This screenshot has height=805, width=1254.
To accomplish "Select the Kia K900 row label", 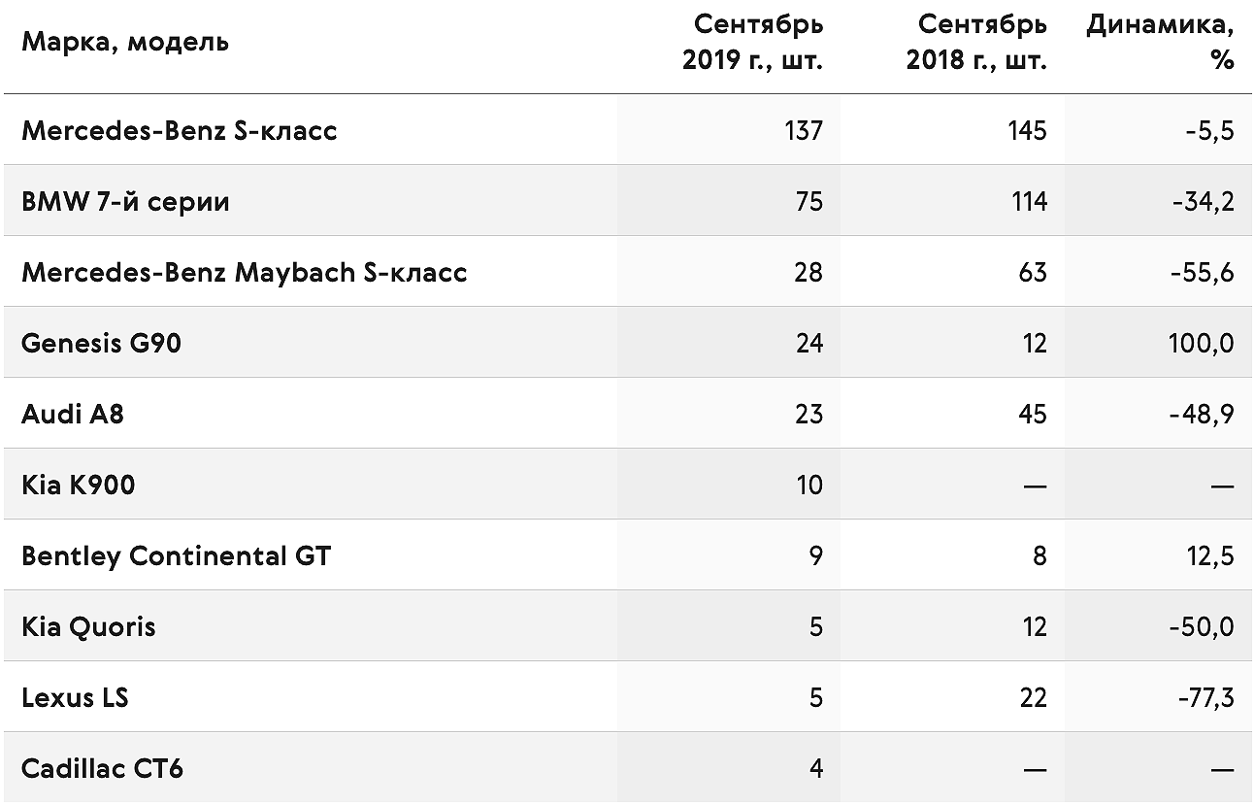I will coord(78,485).
